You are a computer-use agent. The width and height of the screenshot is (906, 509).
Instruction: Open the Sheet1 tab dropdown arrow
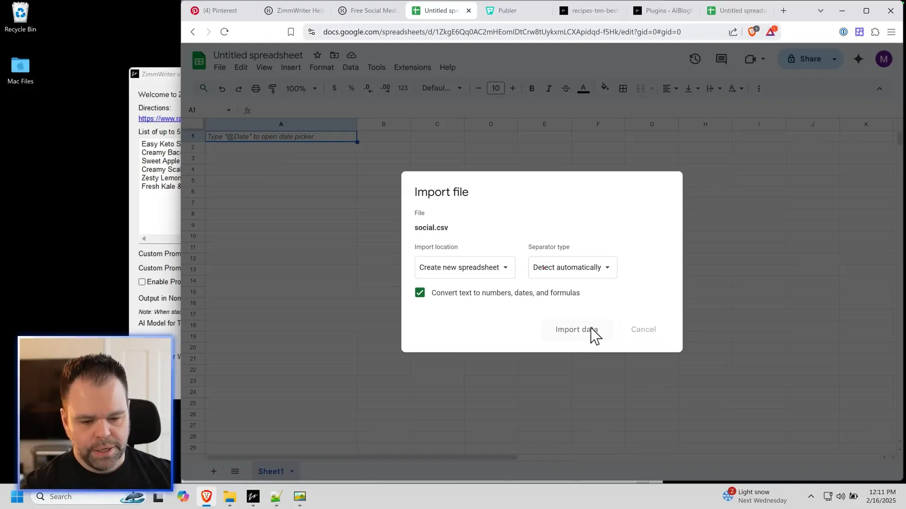click(x=292, y=471)
